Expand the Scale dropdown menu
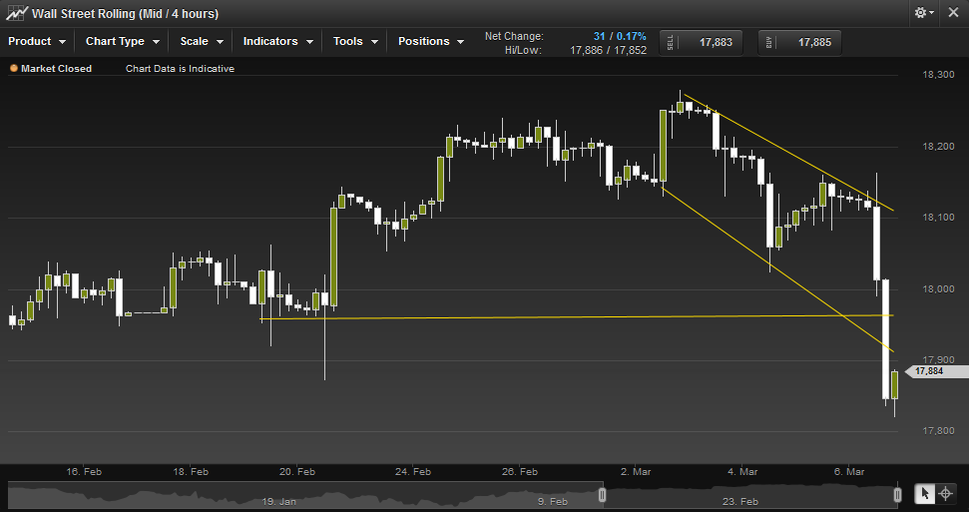The image size is (969, 512). coord(201,42)
